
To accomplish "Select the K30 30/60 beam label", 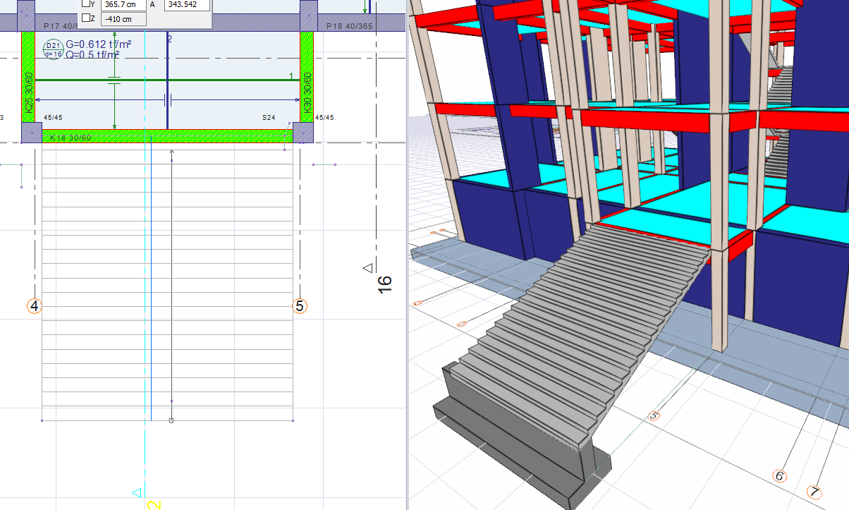I will tap(307, 93).
